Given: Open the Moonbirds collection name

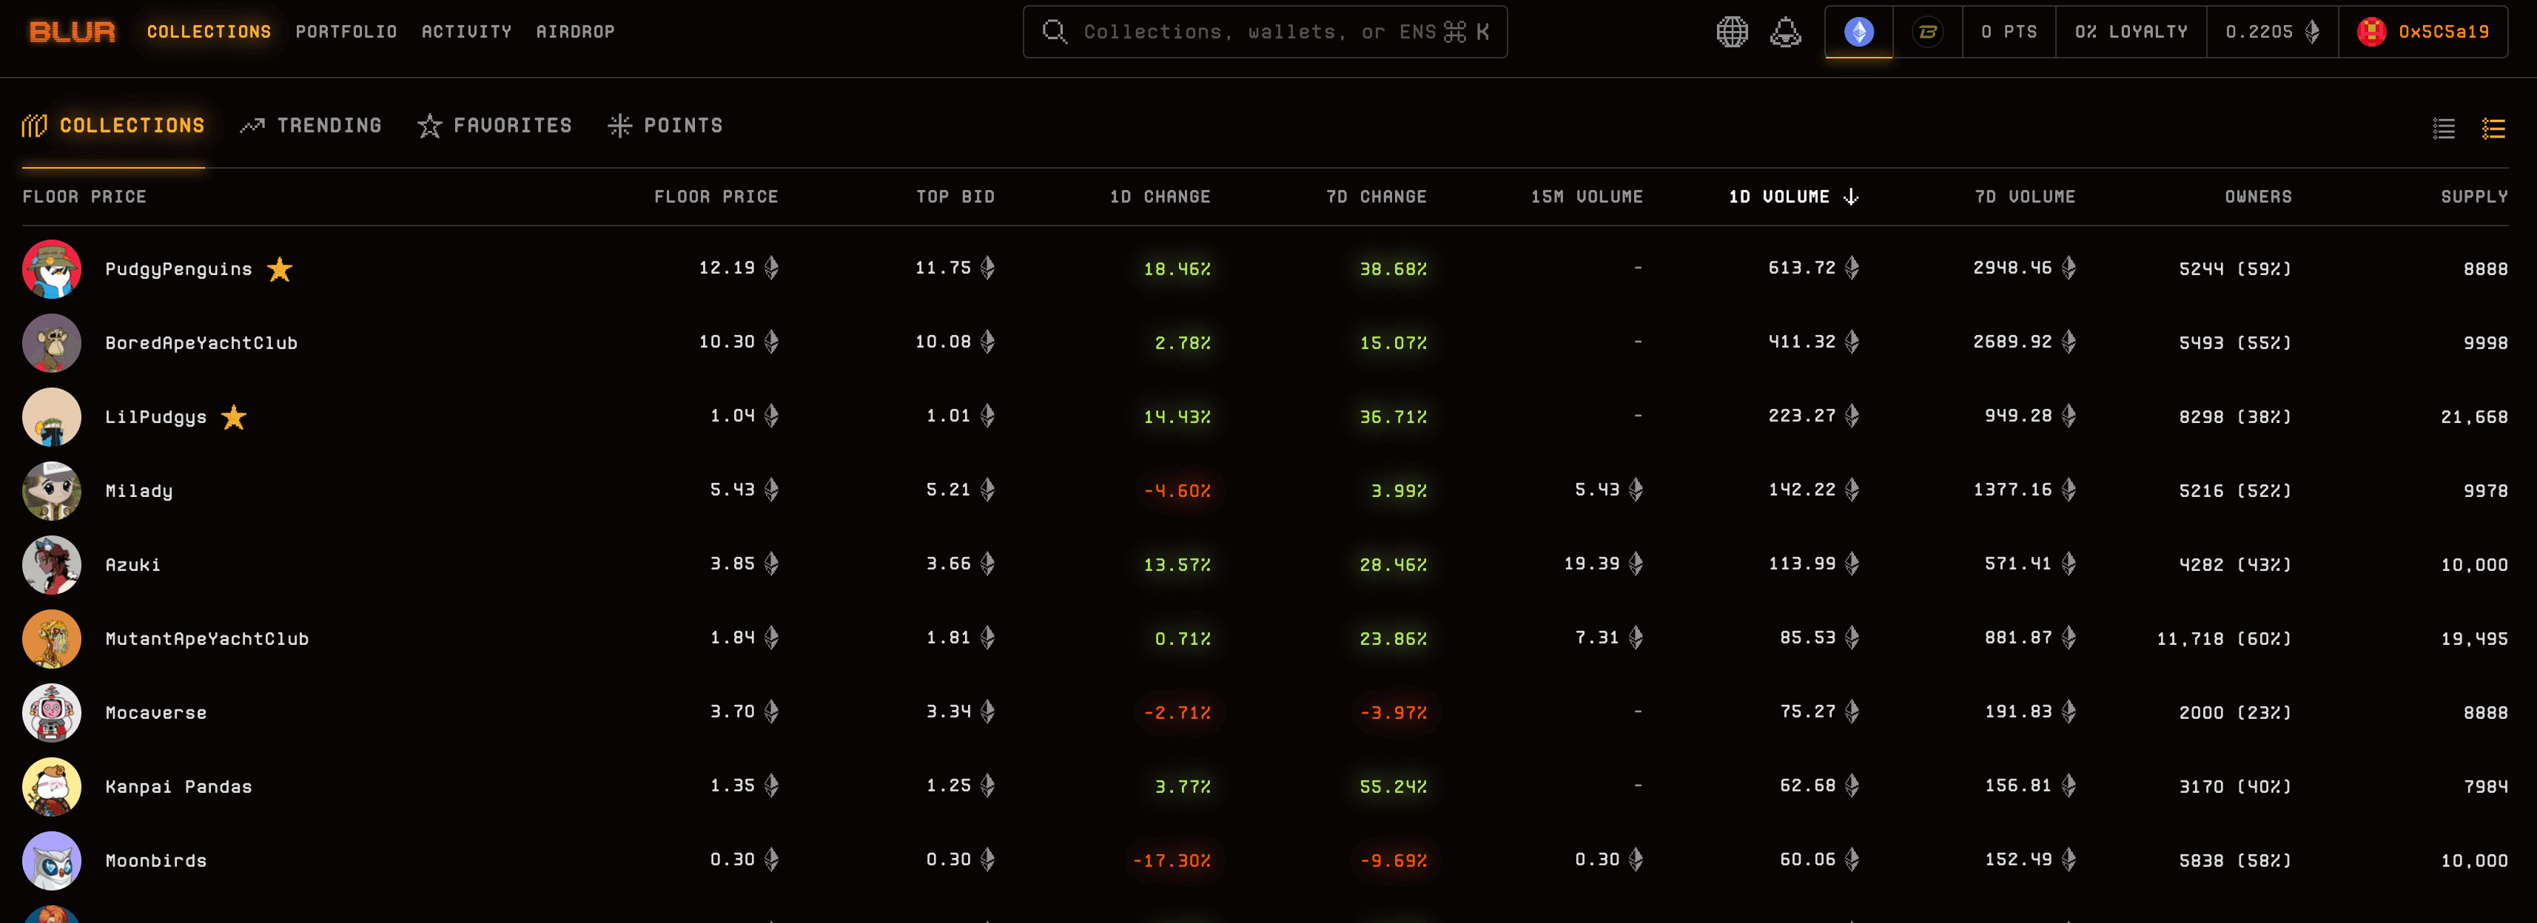Looking at the screenshot, I should (155, 860).
